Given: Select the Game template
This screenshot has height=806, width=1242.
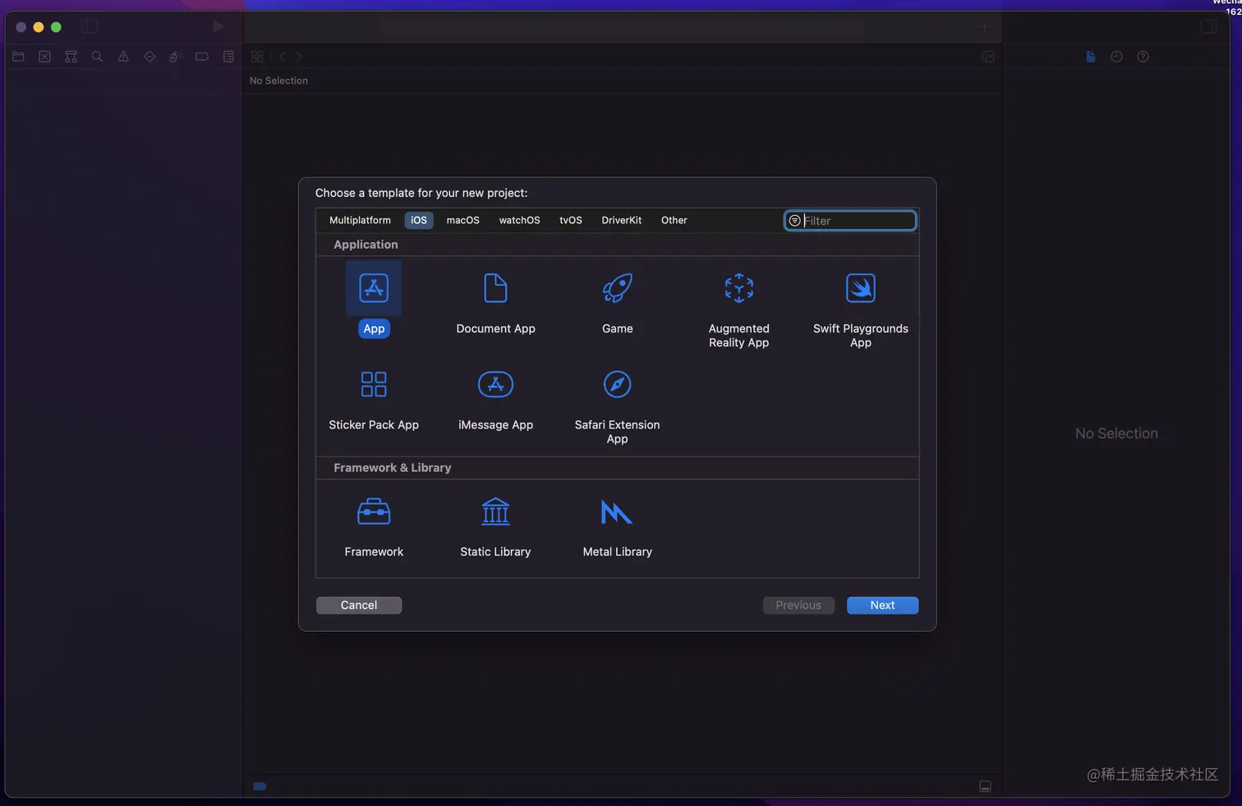Looking at the screenshot, I should coord(617,288).
